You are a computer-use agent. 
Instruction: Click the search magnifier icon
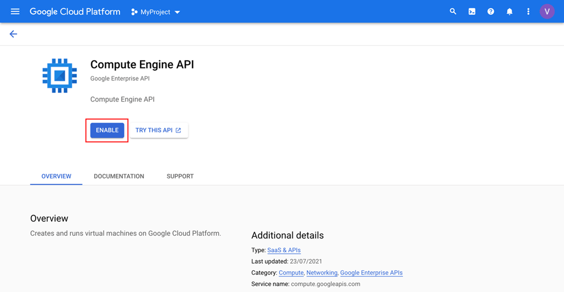[453, 11]
